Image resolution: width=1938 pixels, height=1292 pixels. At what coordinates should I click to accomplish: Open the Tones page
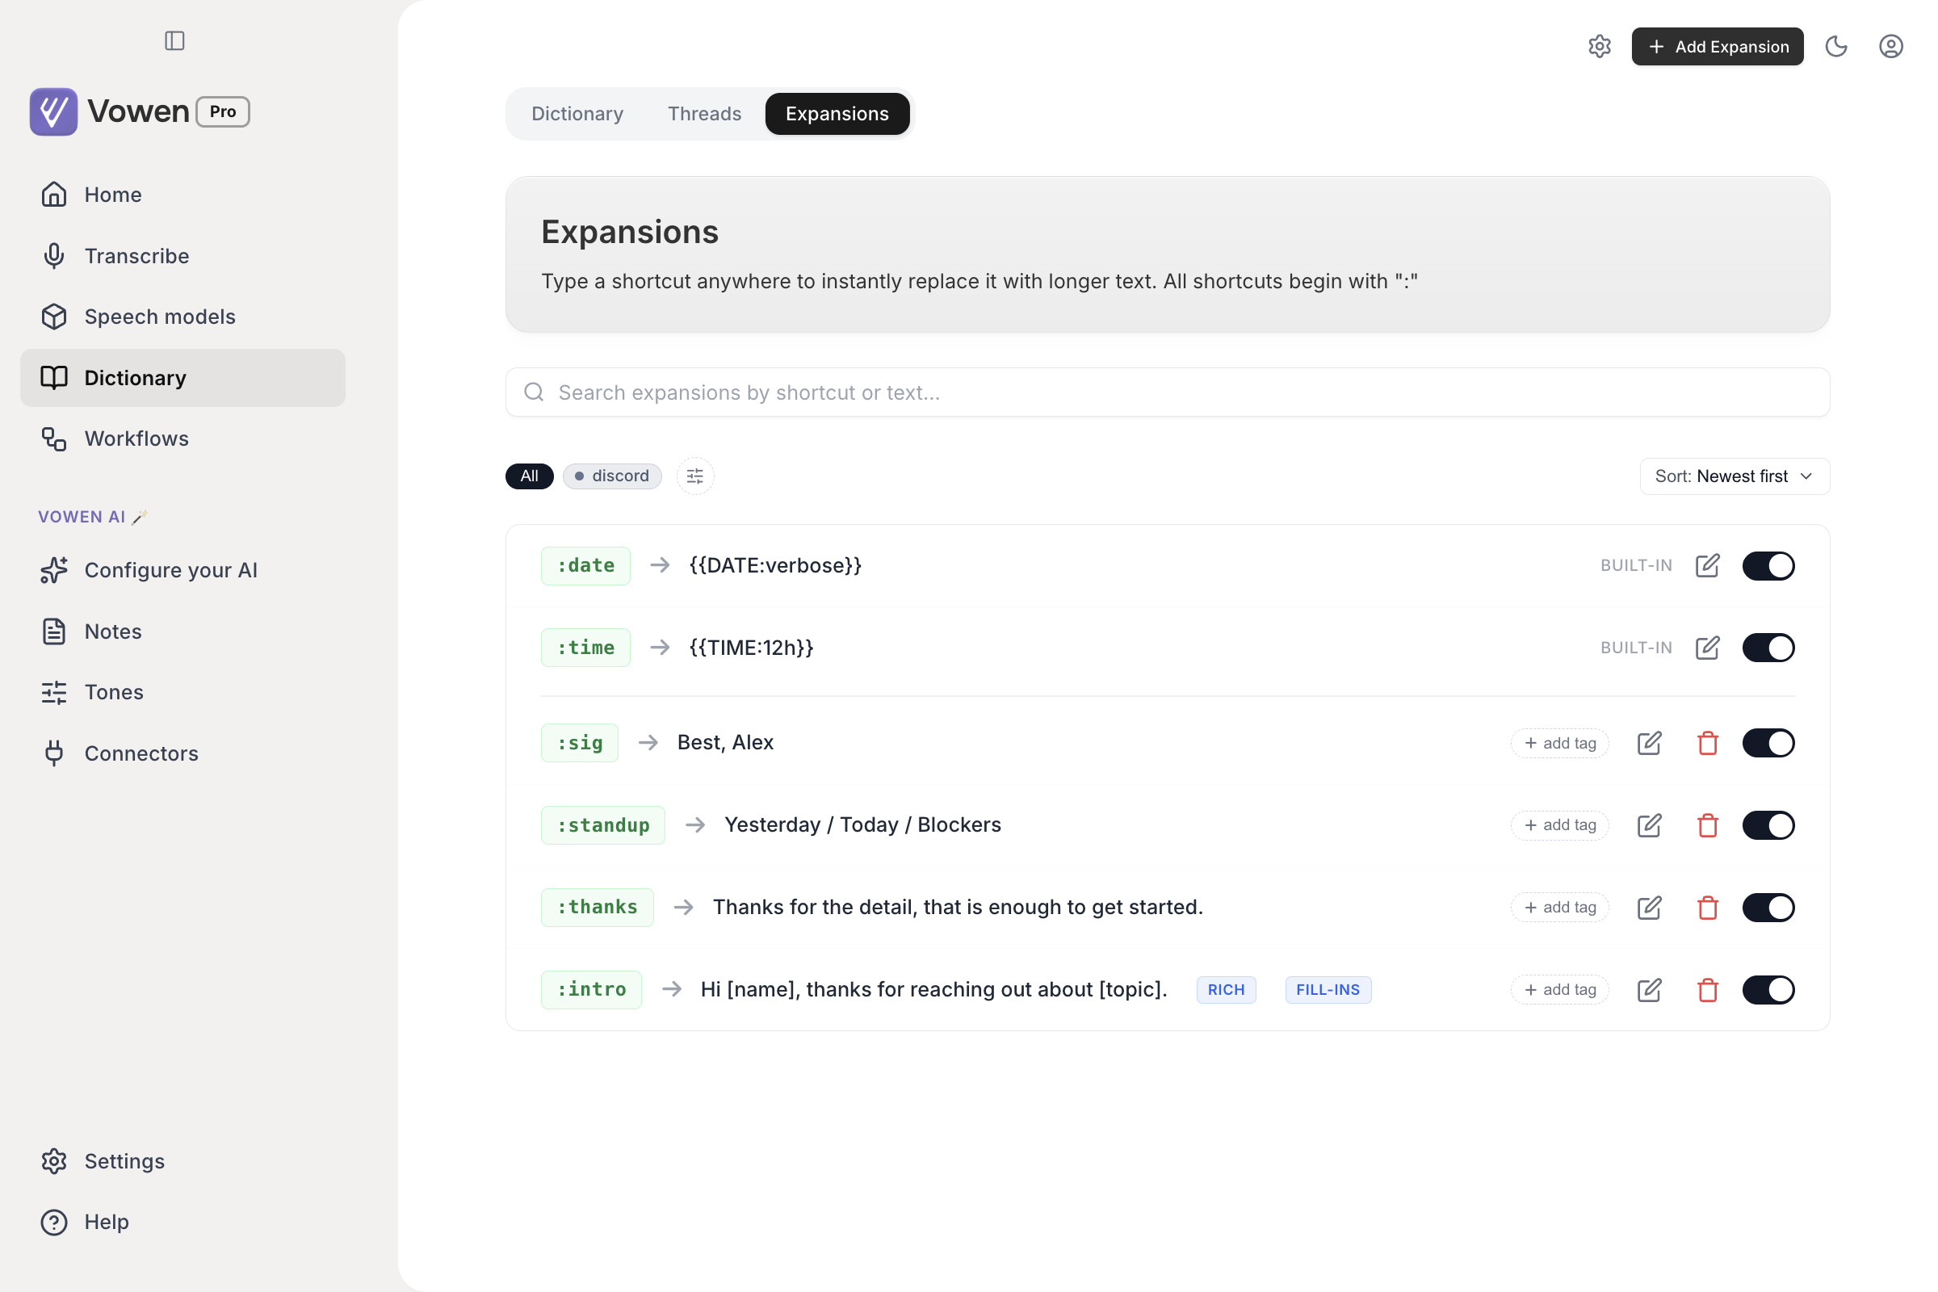click(x=183, y=692)
